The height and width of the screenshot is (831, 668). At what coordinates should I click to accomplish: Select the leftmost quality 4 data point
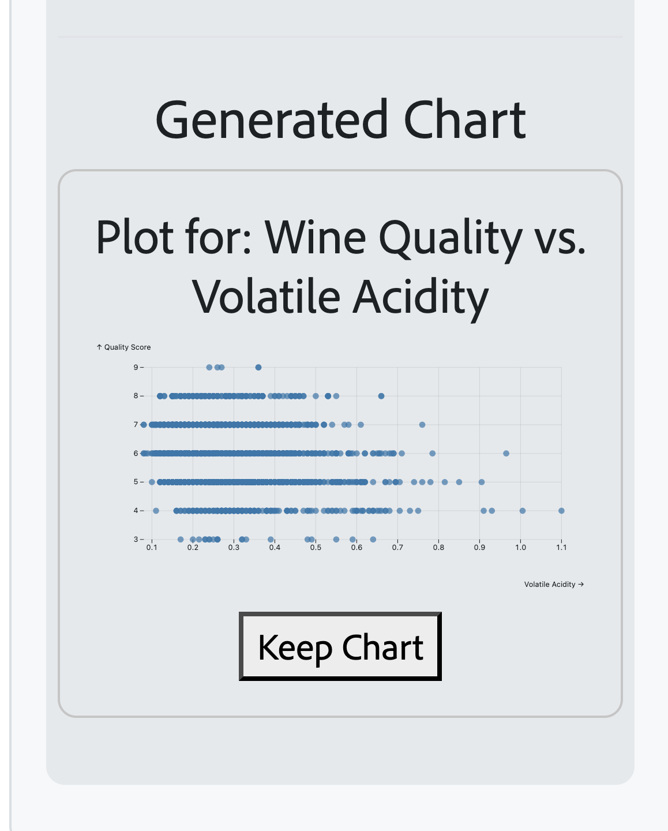coord(156,511)
